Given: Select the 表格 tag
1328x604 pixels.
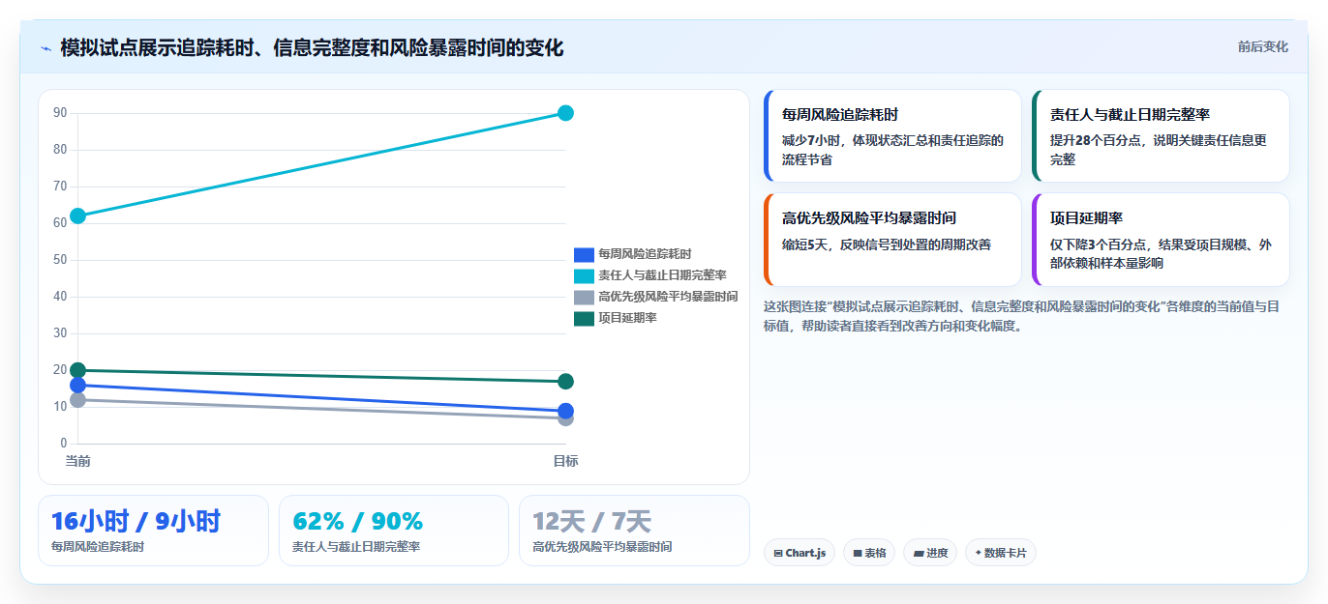Looking at the screenshot, I should pyautogui.click(x=869, y=553).
